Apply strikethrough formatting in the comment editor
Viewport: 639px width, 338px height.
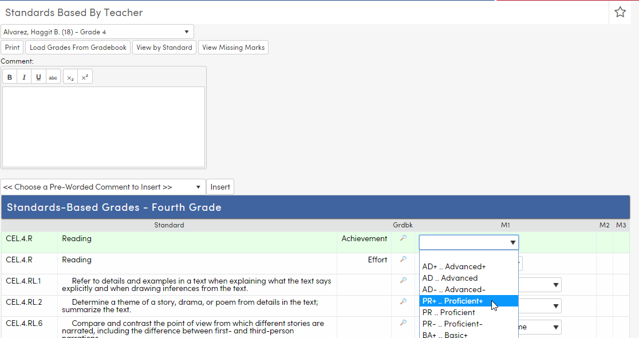tap(53, 76)
